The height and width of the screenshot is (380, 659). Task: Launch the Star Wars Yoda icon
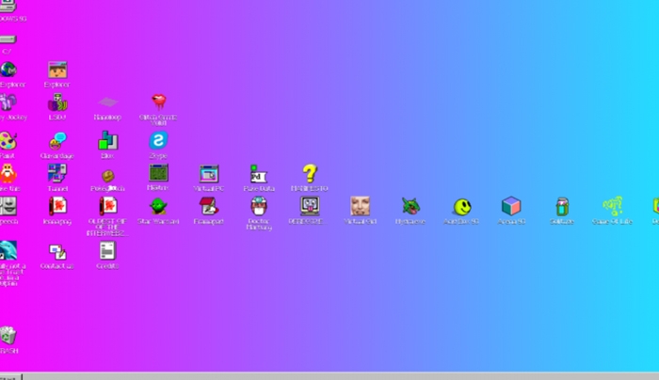coord(158,207)
